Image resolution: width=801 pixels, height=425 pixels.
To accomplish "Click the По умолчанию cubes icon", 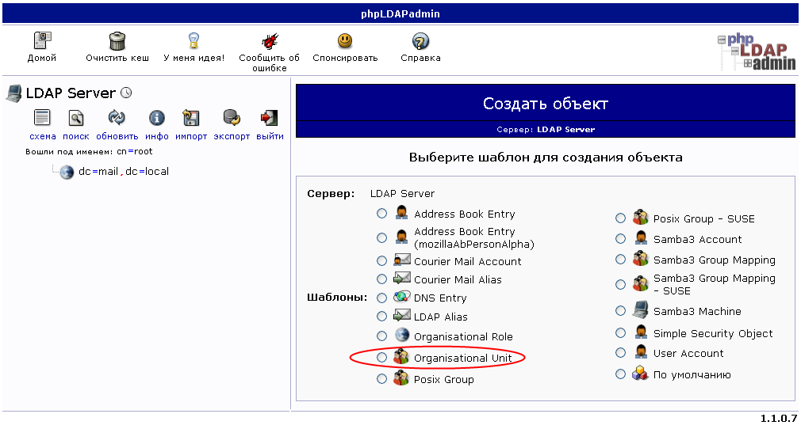I will click(x=640, y=374).
